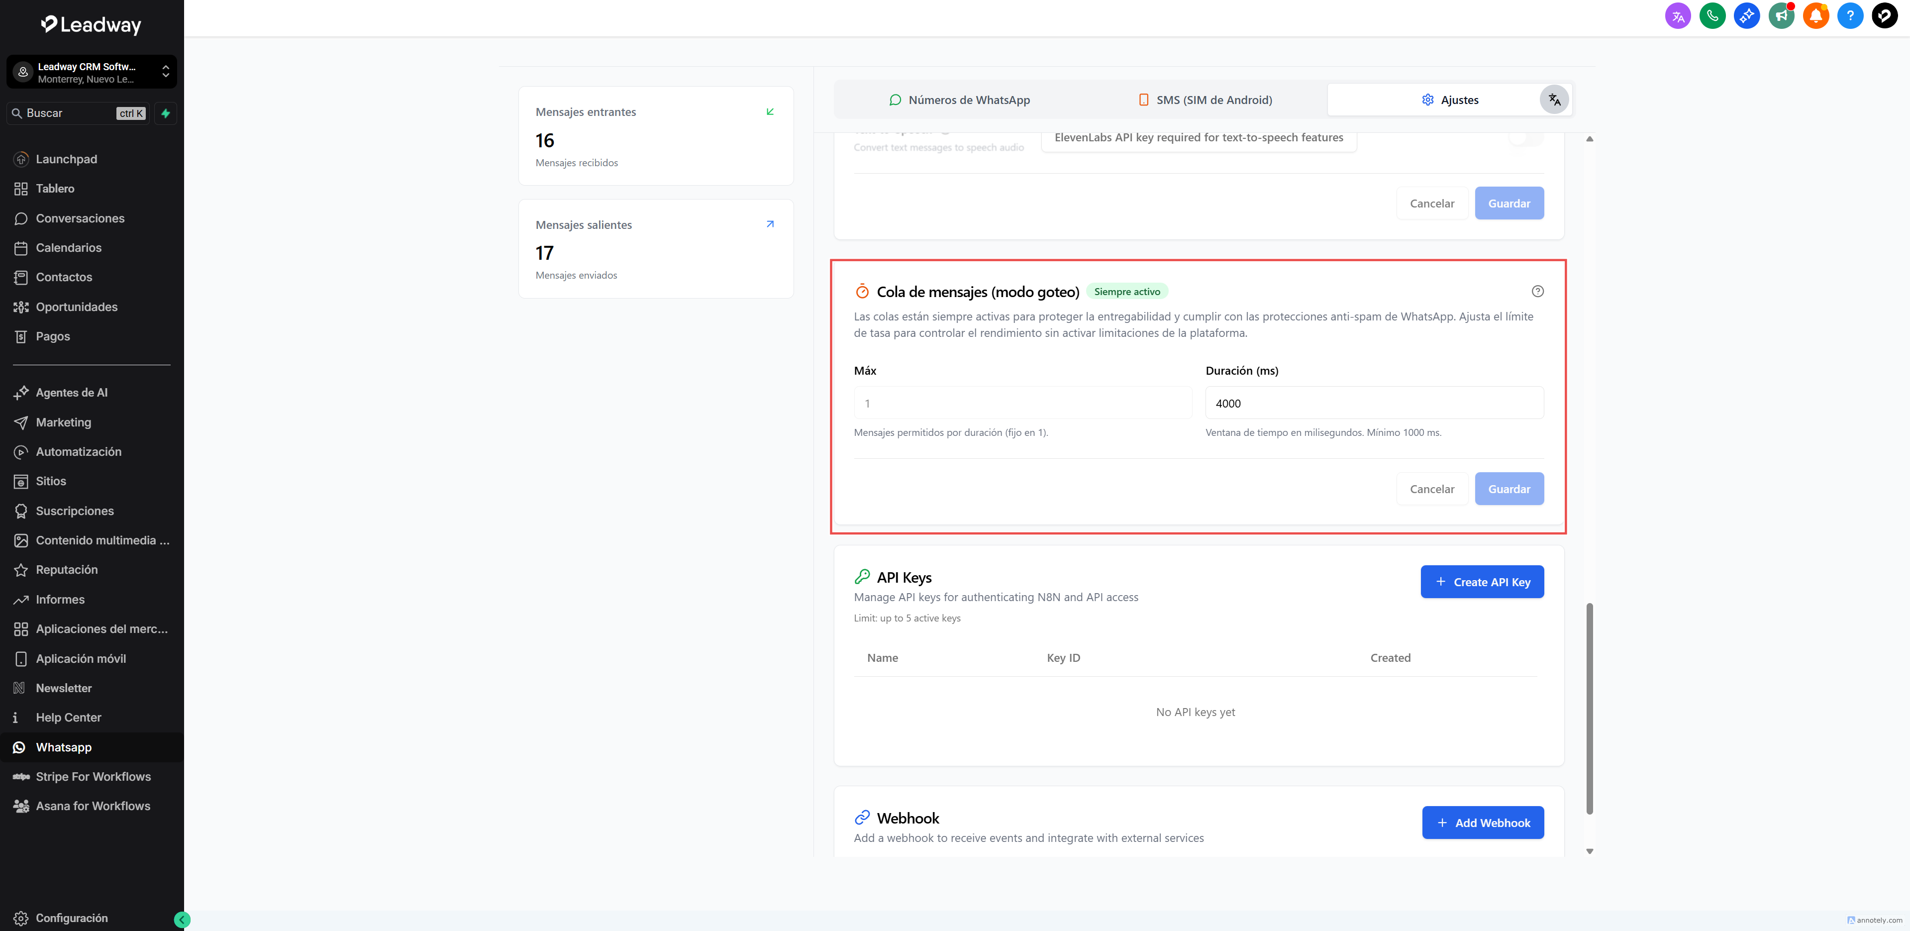Viewport: 1910px width, 931px height.
Task: Click the blue question mark help icon
Action: pos(1850,15)
